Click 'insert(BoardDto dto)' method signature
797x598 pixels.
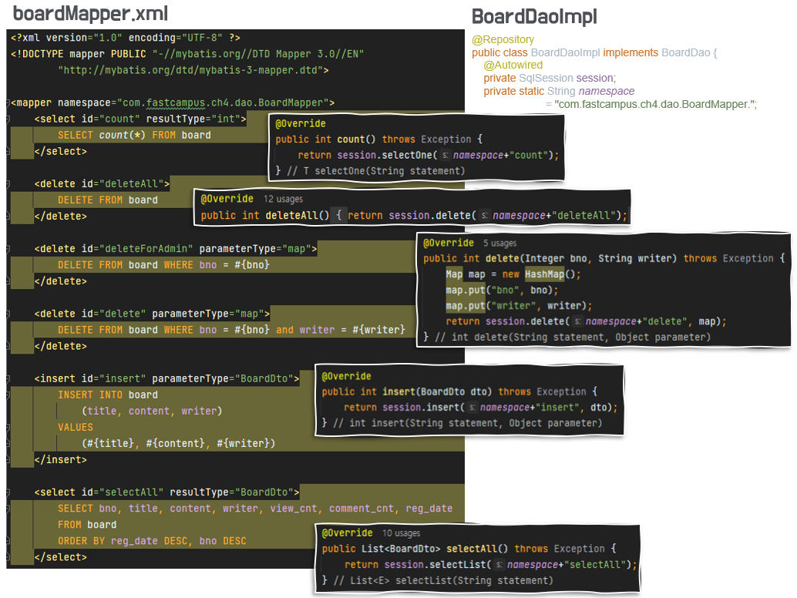[x=437, y=391]
